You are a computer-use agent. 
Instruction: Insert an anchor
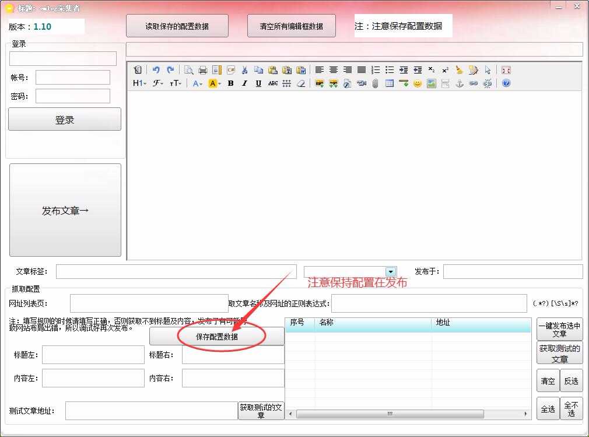tap(459, 83)
